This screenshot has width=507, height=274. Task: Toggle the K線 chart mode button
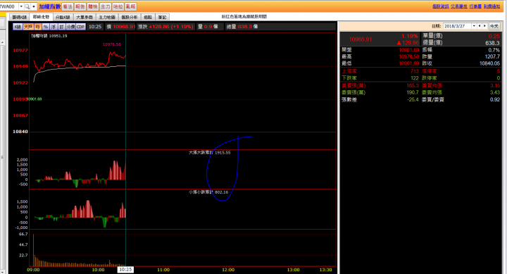[18, 27]
